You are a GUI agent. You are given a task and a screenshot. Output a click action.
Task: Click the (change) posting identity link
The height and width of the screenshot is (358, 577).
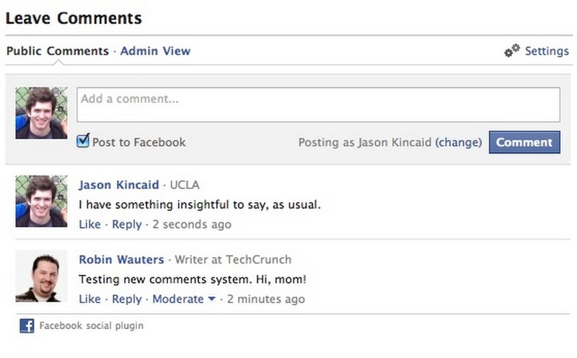coord(458,142)
